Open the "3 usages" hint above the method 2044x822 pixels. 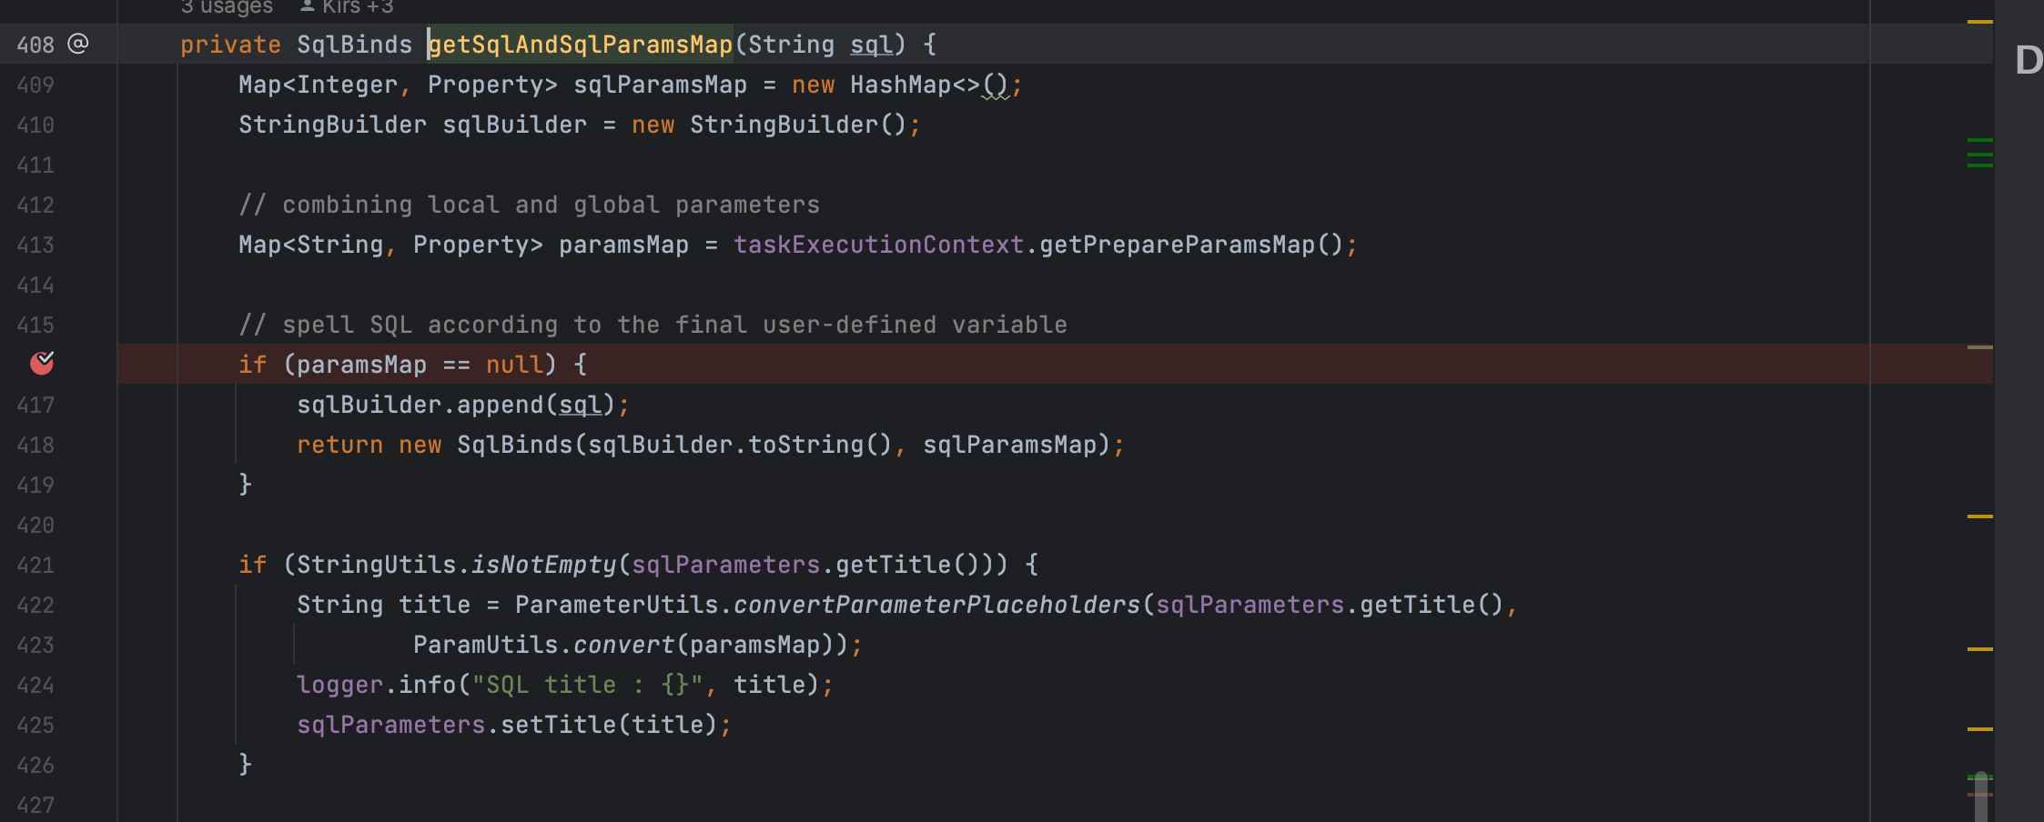tap(227, 6)
